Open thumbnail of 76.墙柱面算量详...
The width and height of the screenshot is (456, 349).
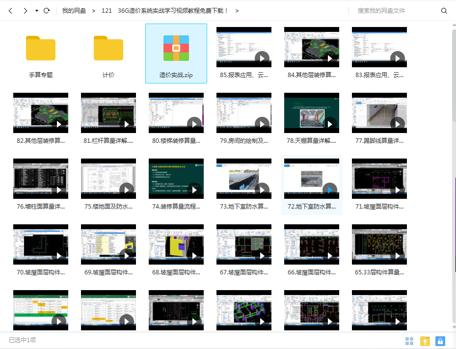[41, 179]
